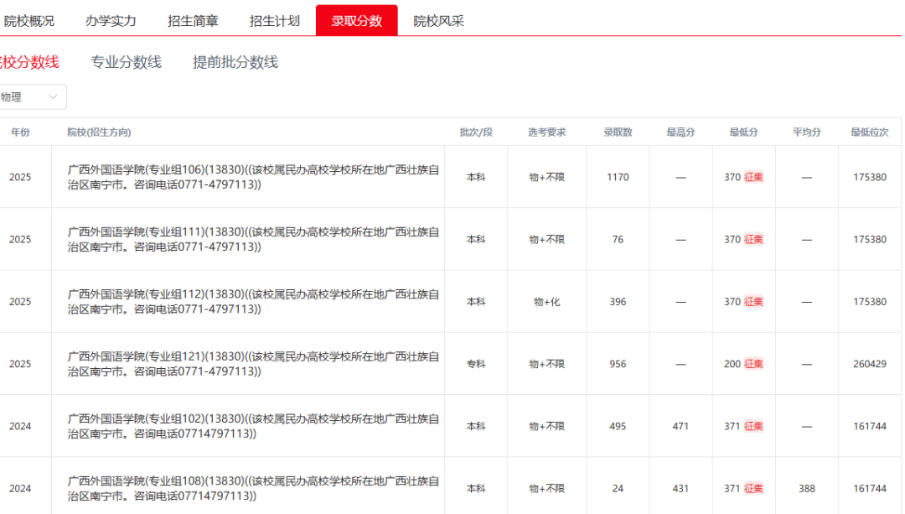Switch to 院校分数线 sub-tab

(28, 62)
